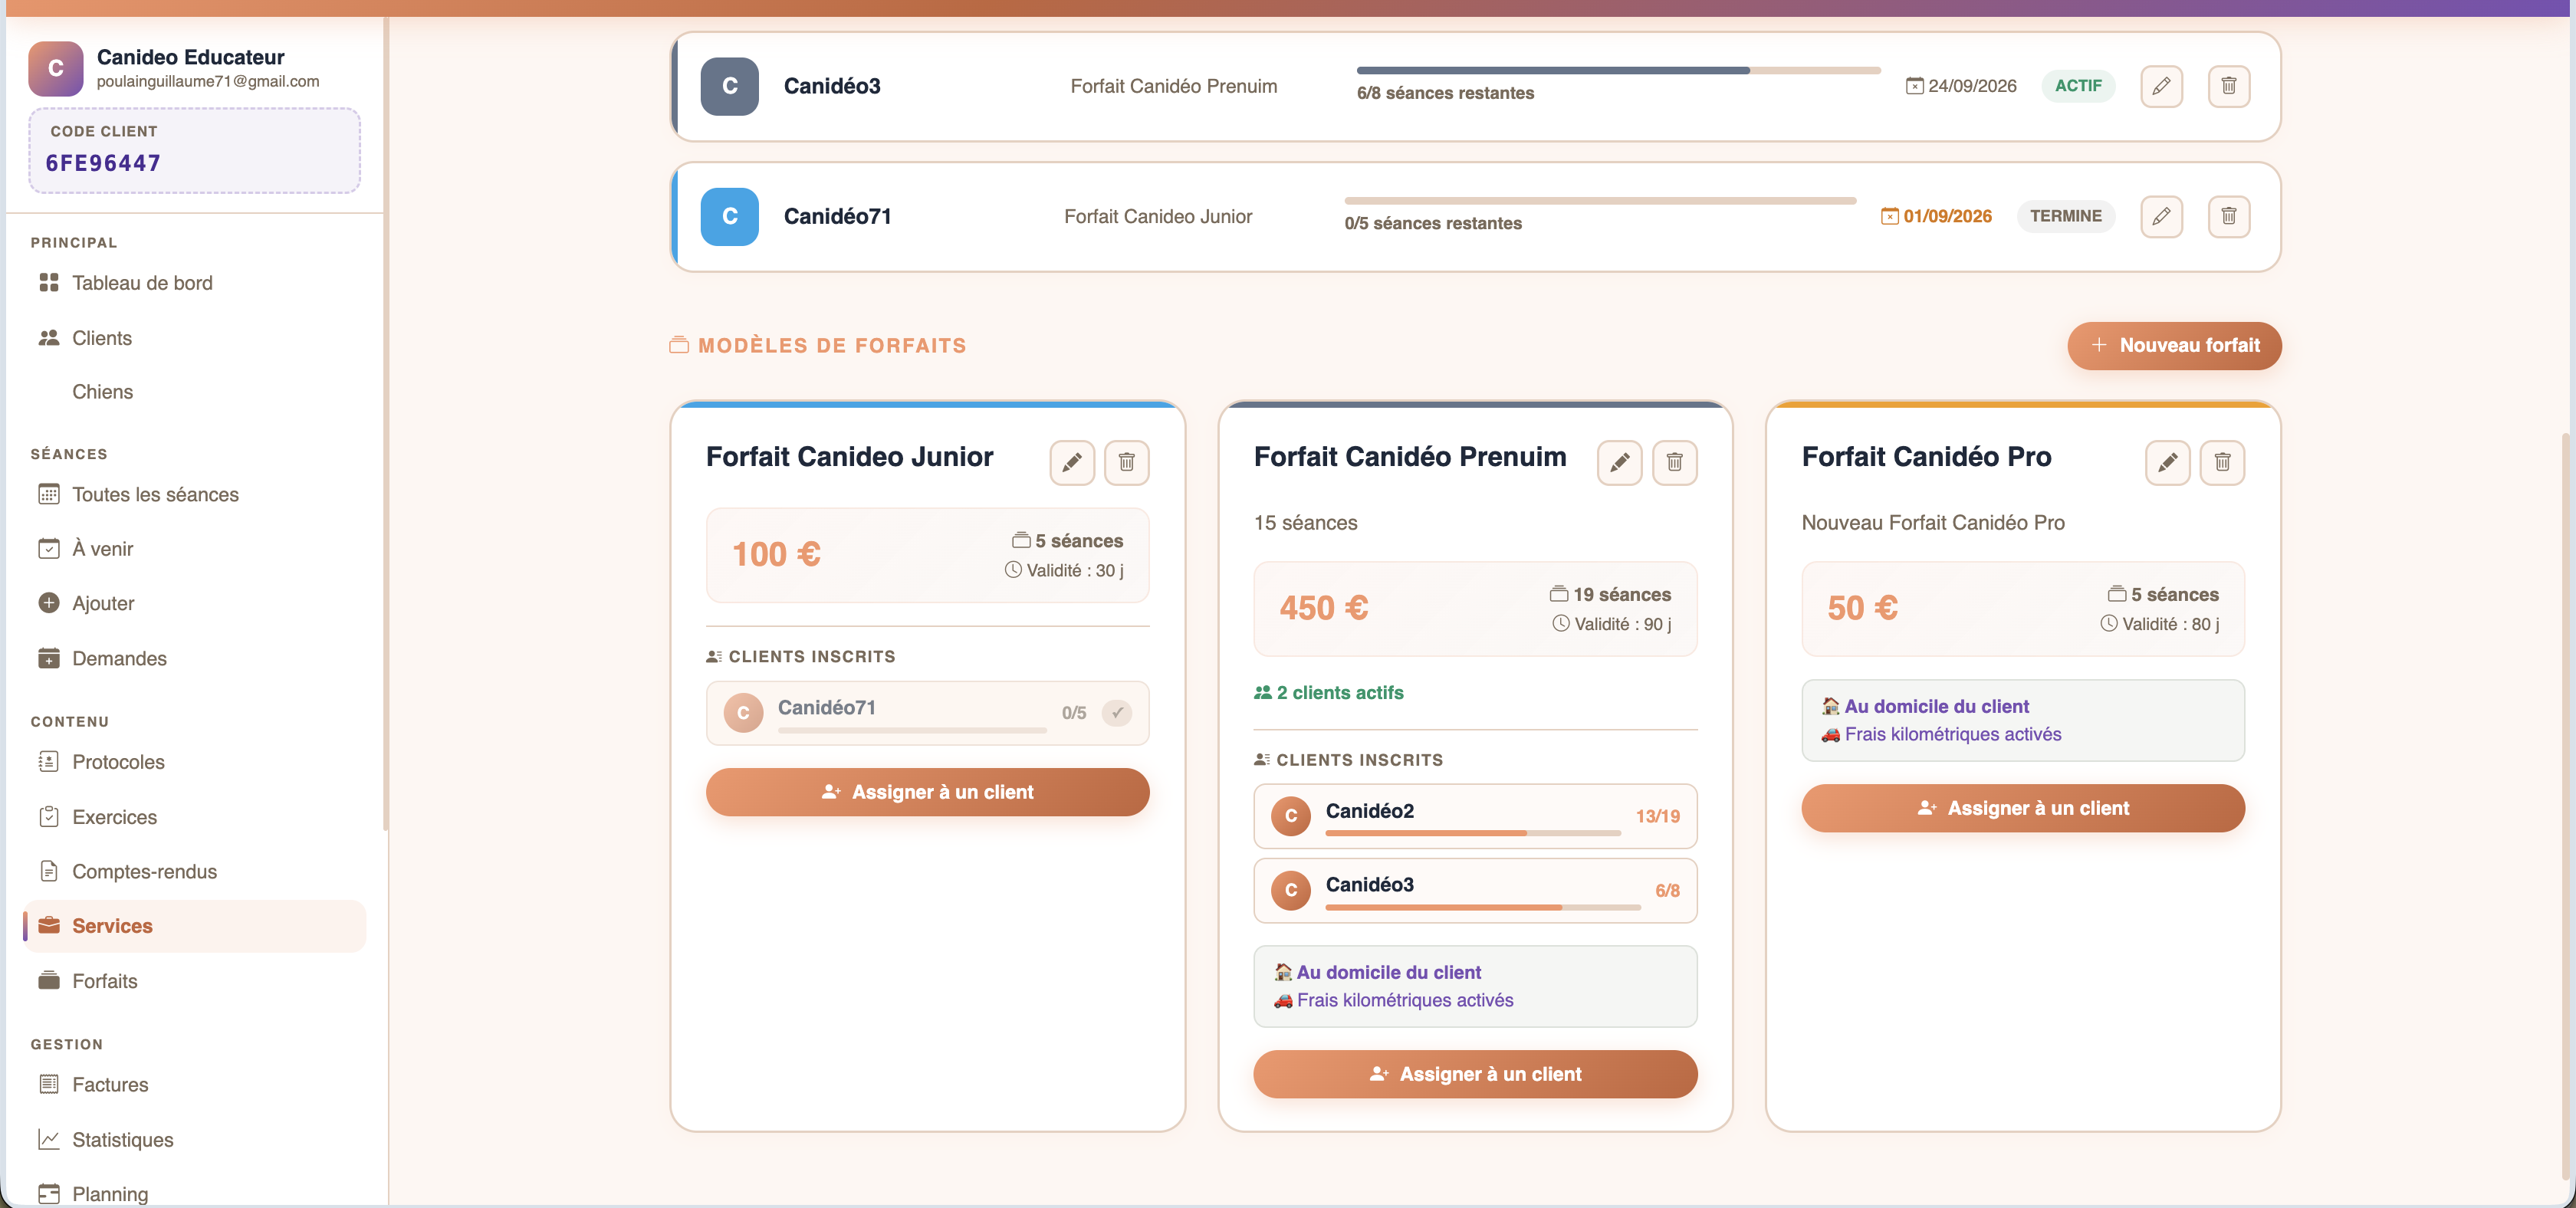
Task: Open Factures in the Gestion section
Action: [195, 1085]
